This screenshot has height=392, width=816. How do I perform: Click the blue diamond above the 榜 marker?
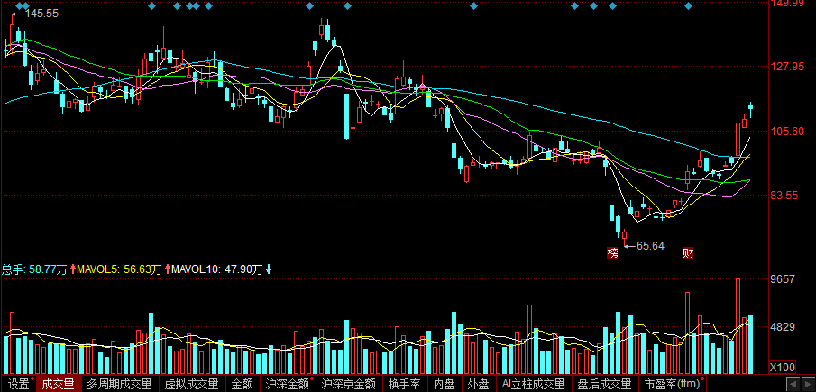612,6
